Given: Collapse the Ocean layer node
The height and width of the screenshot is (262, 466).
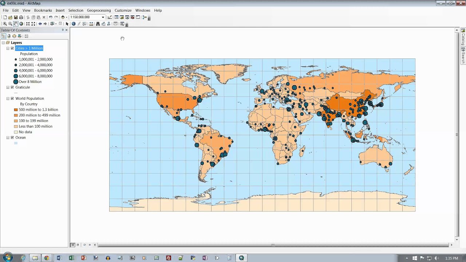Looking at the screenshot, I should click(x=8, y=138).
